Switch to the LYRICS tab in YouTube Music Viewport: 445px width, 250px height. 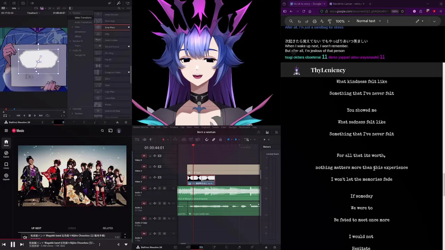tap(72, 228)
